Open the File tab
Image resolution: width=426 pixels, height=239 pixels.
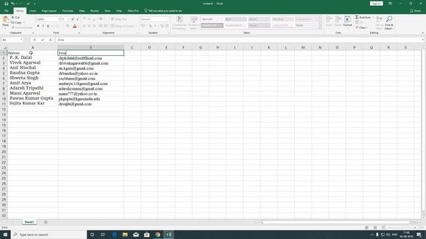[x=6, y=11]
